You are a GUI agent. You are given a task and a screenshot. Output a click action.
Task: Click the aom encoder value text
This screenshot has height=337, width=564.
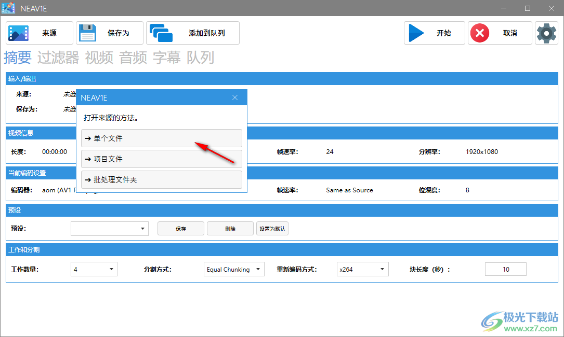59,190
